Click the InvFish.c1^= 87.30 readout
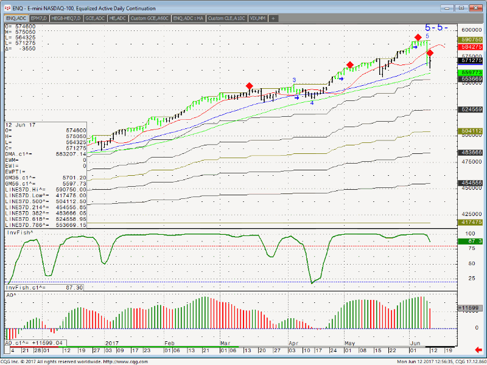Viewport: 487px width, 365px height. pyautogui.click(x=44, y=288)
